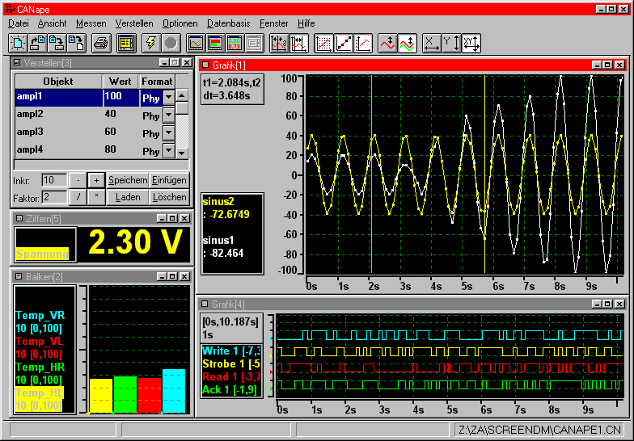Click the multiply by factor button

coord(96,197)
